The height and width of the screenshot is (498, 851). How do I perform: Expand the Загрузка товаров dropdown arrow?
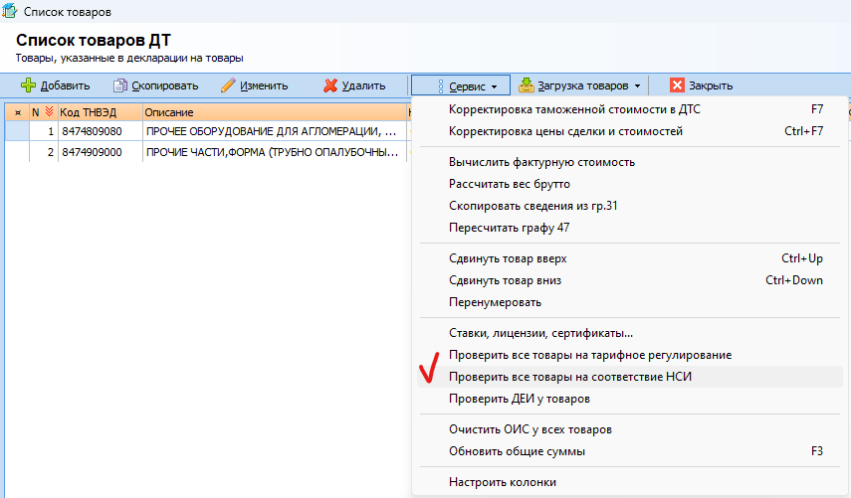tap(637, 86)
